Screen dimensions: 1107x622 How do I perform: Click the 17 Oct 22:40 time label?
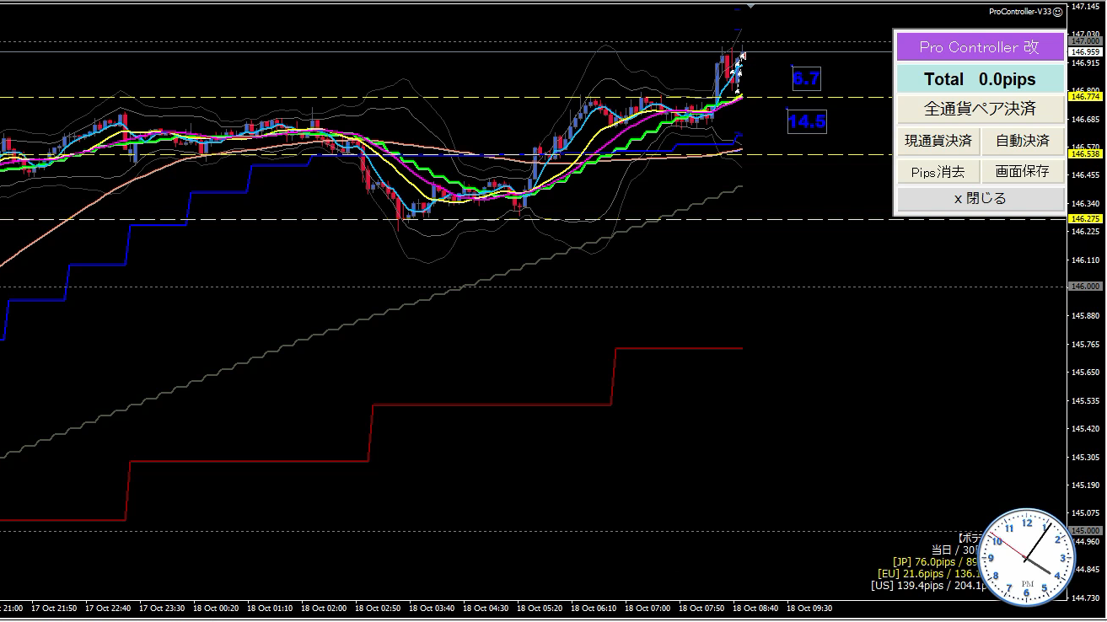pos(108,608)
